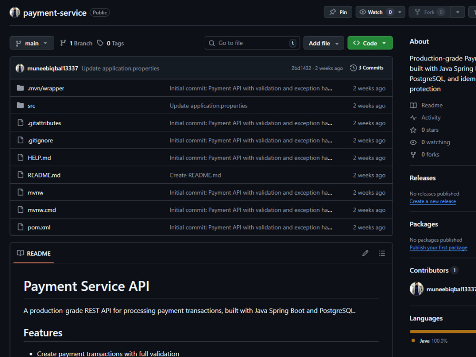Edit the README with the pencil icon
Screen dimensions: 476x357
pyautogui.click(x=365, y=253)
